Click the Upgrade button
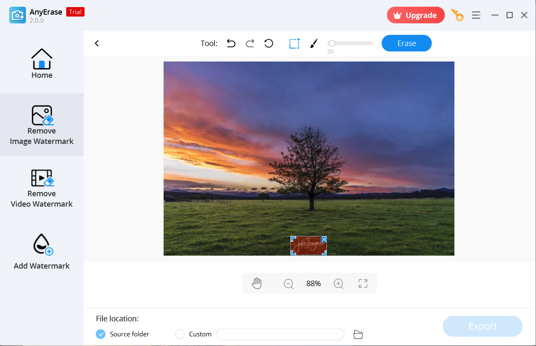536x346 pixels. pos(415,15)
